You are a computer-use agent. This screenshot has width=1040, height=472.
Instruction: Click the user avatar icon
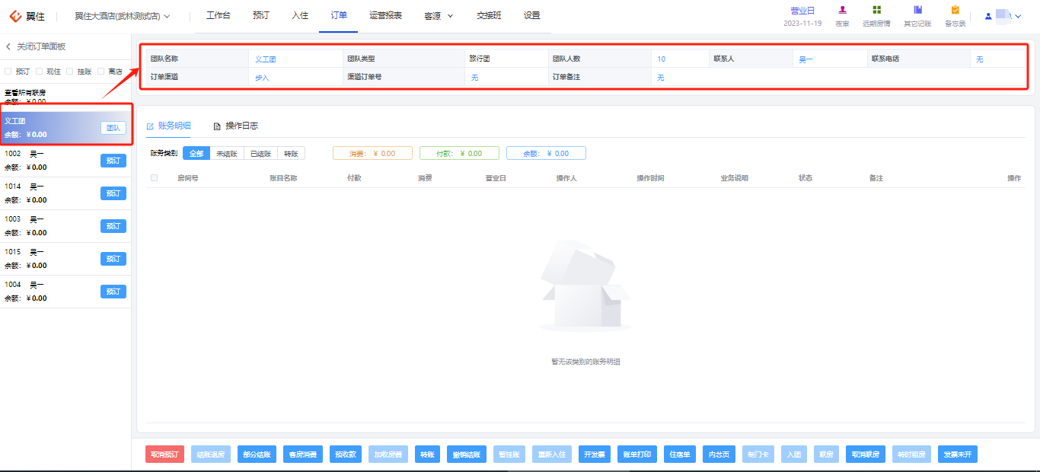tap(988, 15)
